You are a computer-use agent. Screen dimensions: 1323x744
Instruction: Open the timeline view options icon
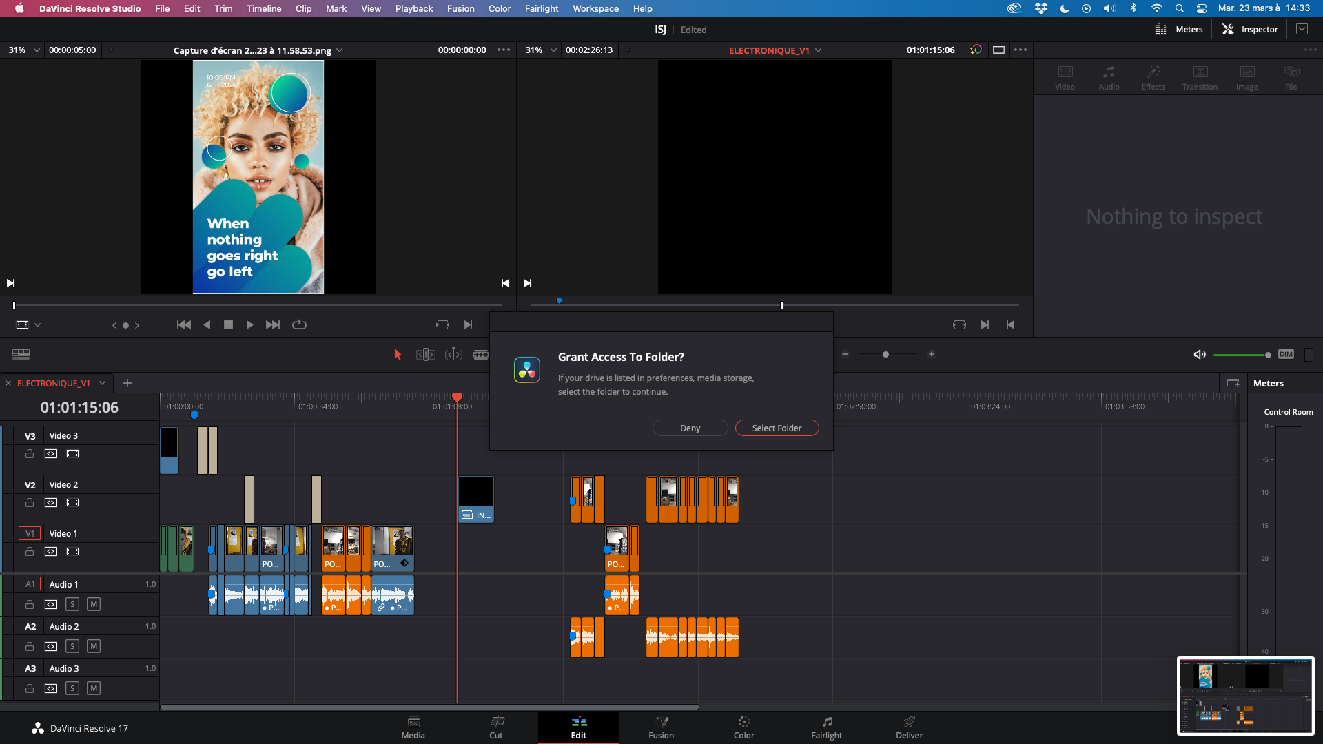pyautogui.click(x=21, y=354)
